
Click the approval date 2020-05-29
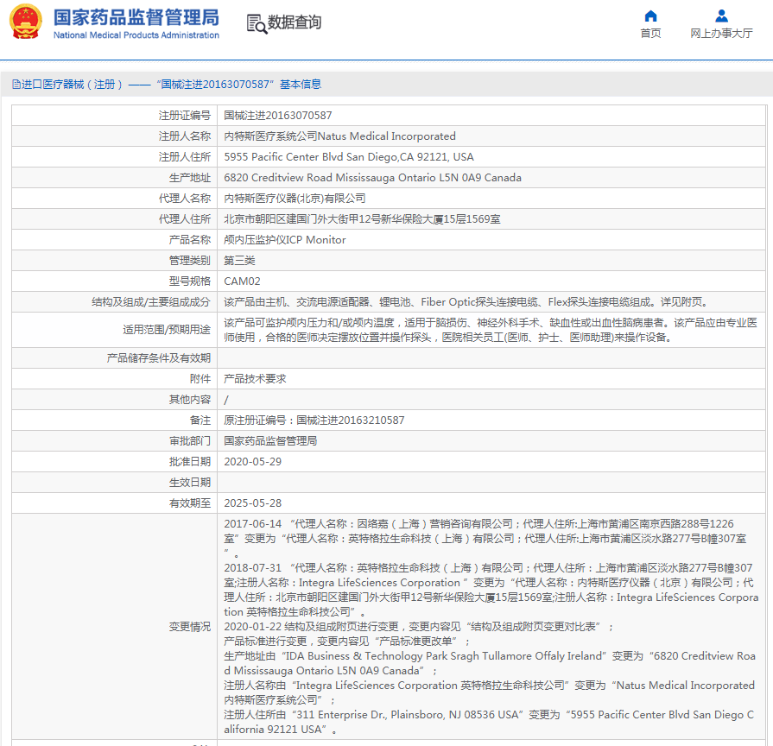[x=252, y=461]
